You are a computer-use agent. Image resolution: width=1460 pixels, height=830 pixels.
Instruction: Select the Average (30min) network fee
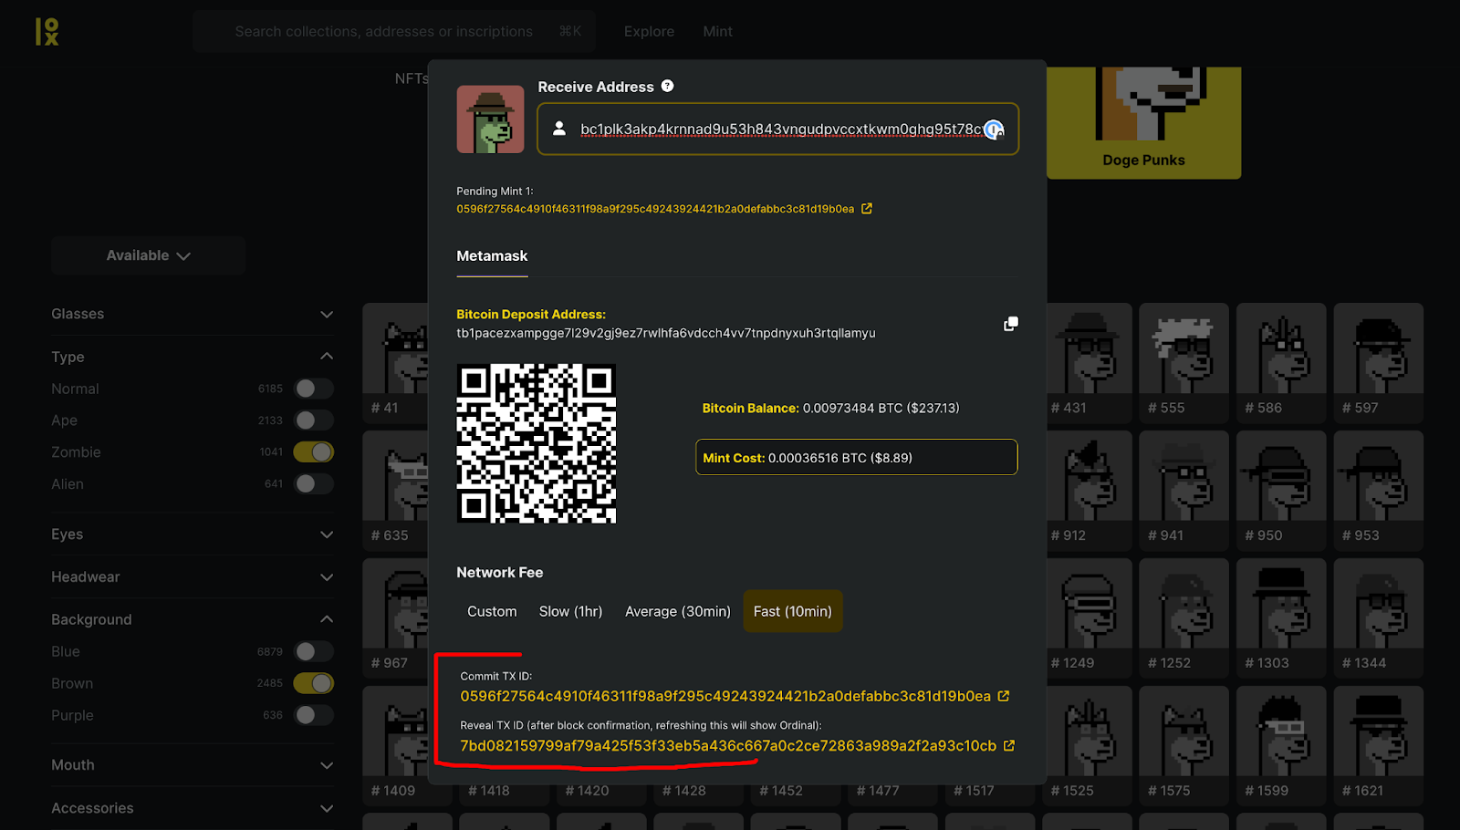(678, 611)
